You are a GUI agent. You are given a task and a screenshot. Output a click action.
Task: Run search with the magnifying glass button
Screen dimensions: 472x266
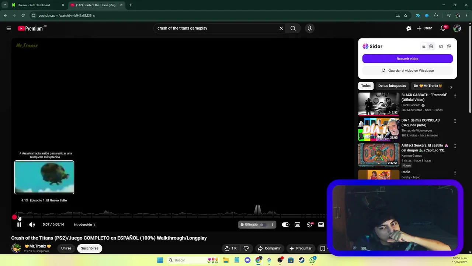293,28
